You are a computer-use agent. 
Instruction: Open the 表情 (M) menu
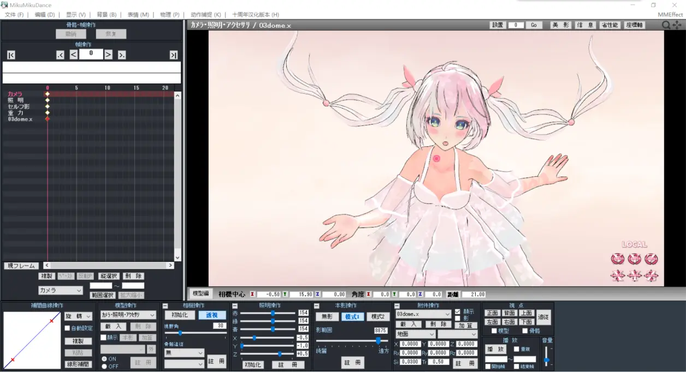point(138,15)
